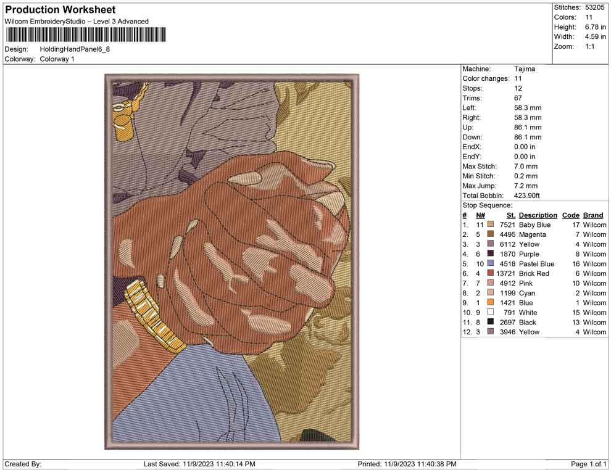Select the Brick Red color swatch
The image size is (611, 470).
coord(491,273)
